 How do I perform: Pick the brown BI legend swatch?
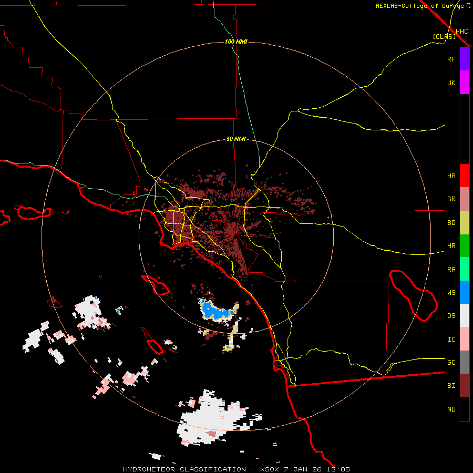[x=464, y=386]
